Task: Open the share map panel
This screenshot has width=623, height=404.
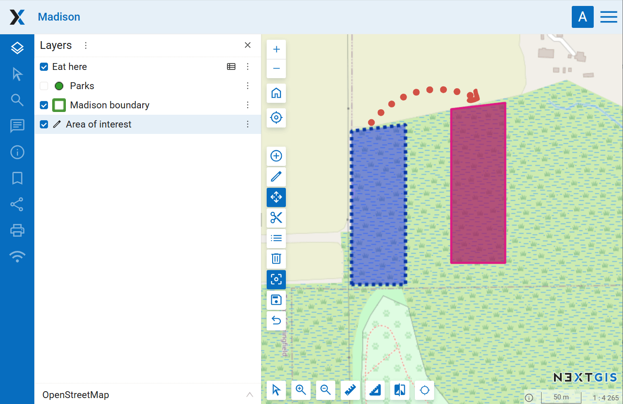Action: tap(17, 204)
